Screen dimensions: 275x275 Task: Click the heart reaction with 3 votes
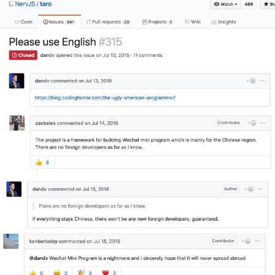[x=109, y=273]
